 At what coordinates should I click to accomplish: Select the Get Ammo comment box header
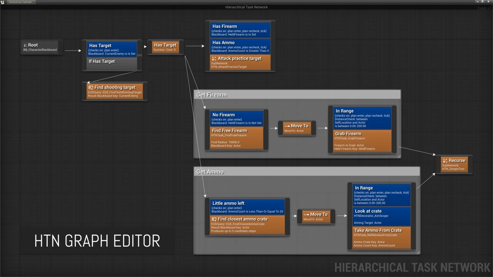tap(210, 172)
